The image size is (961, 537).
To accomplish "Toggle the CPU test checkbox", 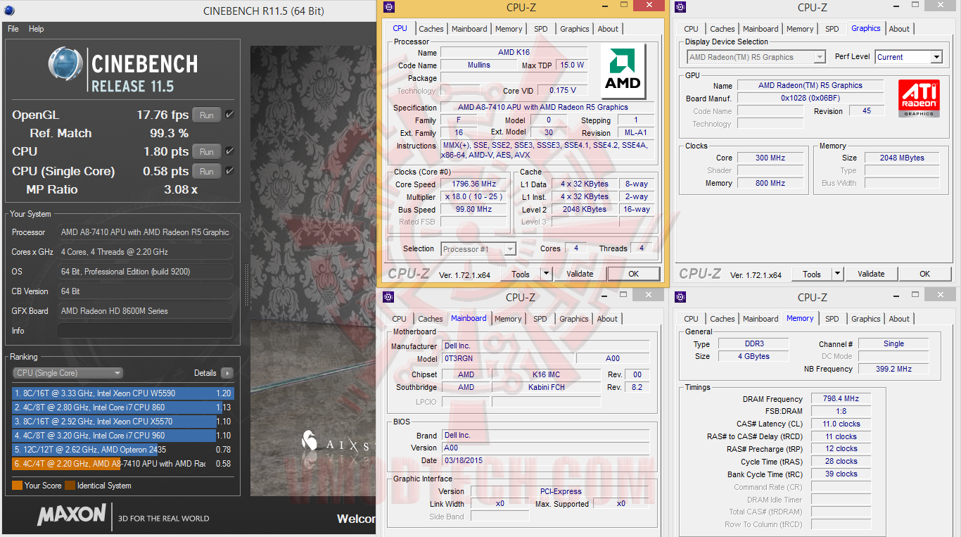I will click(x=229, y=151).
